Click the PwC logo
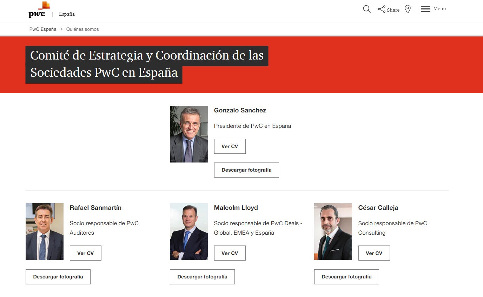Image resolution: width=483 pixels, height=297 pixels. pos(38,10)
